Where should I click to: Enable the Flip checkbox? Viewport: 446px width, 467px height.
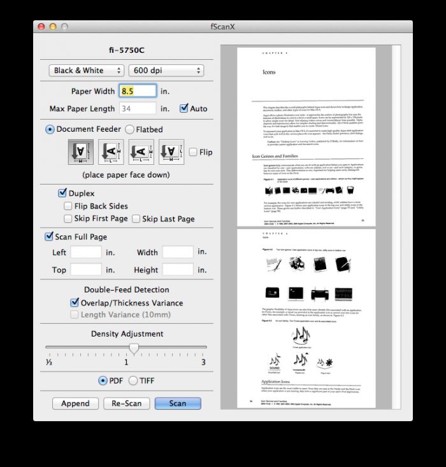[x=193, y=152]
